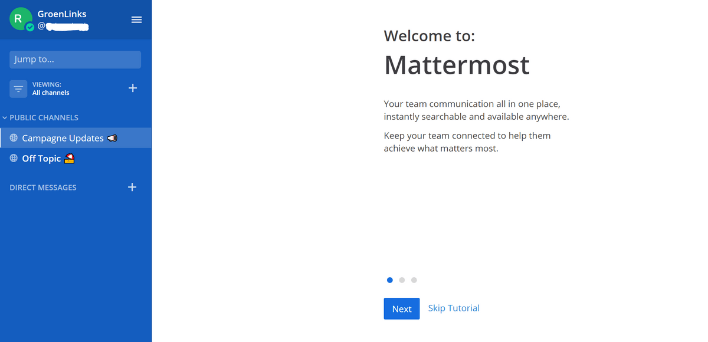This screenshot has width=708, height=342.
Task: Click the GroenLinks team name
Action: coord(62,14)
